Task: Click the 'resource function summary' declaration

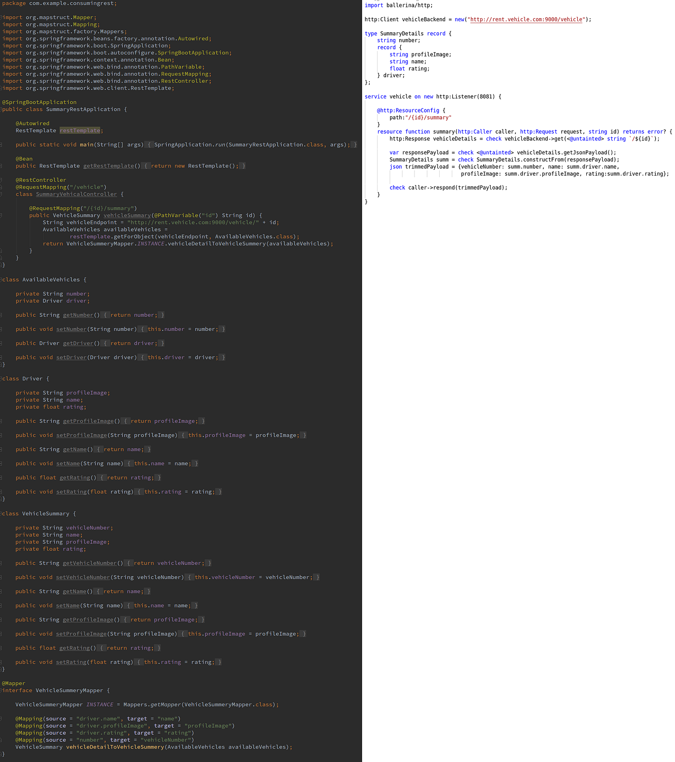Action: (525, 132)
